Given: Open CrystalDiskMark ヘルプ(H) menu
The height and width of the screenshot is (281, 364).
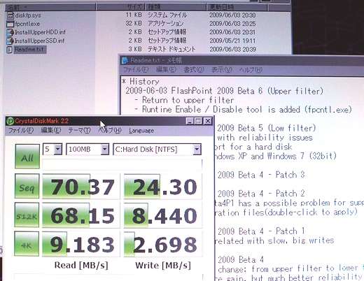Looking at the screenshot, I should coord(110,130).
